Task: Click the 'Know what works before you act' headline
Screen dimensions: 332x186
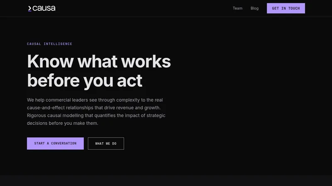Action: pos(99,71)
